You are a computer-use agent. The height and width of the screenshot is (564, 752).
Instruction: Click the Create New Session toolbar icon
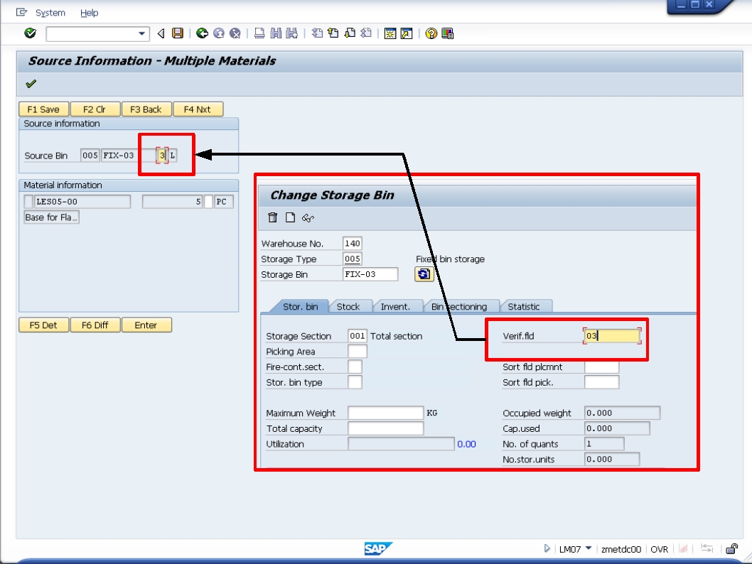[390, 31]
